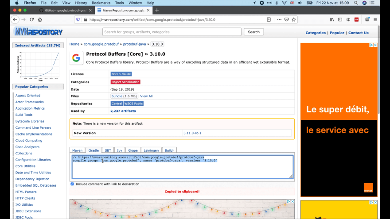Open 2,237 artifacts link
This screenshot has height=219, width=390.
123,111
